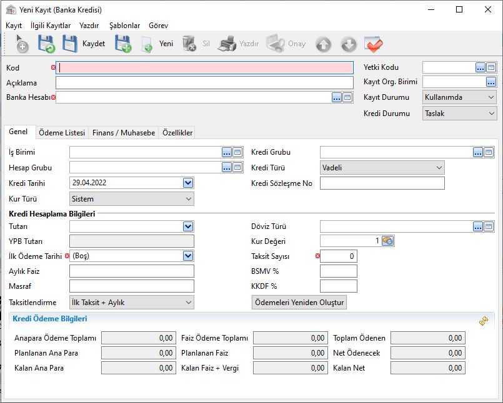The image size is (503, 403).
Task: Click the refresh icon in Kredi Ödeme Bilgileri
Action: point(483,320)
